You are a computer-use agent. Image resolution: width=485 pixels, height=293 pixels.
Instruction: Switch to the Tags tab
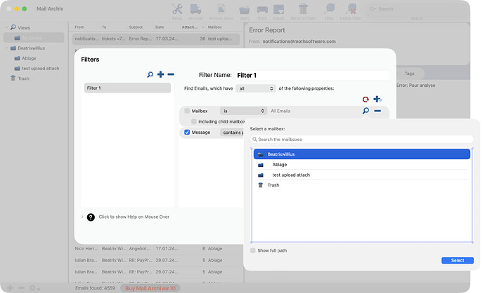pyautogui.click(x=409, y=74)
